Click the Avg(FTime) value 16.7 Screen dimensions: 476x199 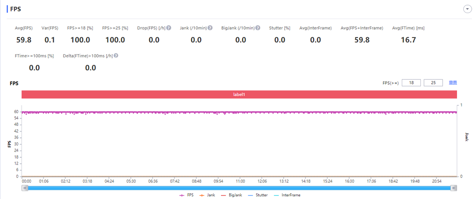click(x=408, y=40)
